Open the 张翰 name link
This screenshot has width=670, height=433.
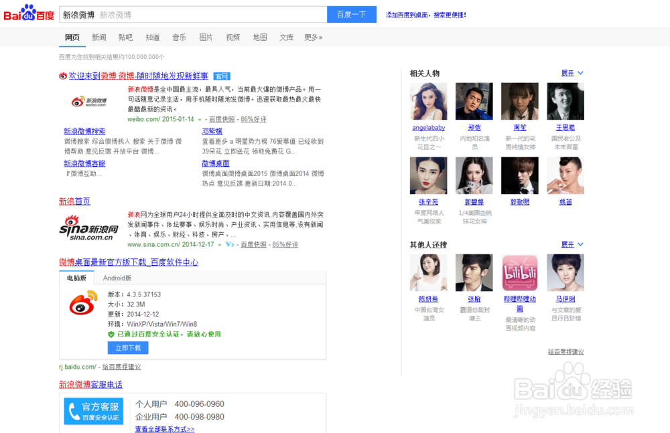(474, 299)
